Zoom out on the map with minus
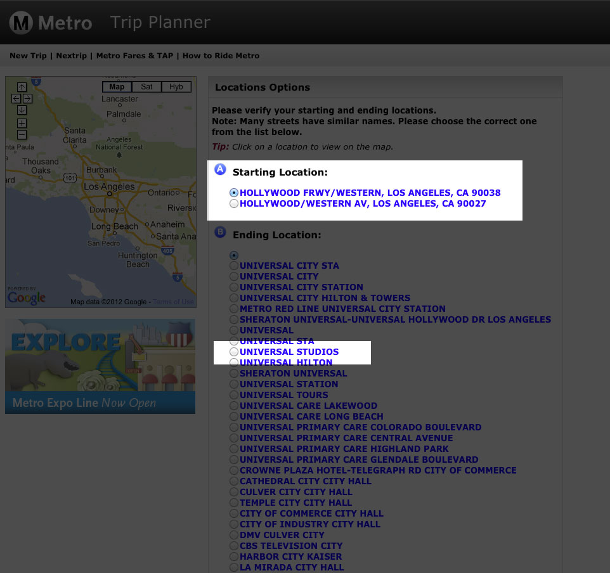The height and width of the screenshot is (573, 610). pos(22,134)
